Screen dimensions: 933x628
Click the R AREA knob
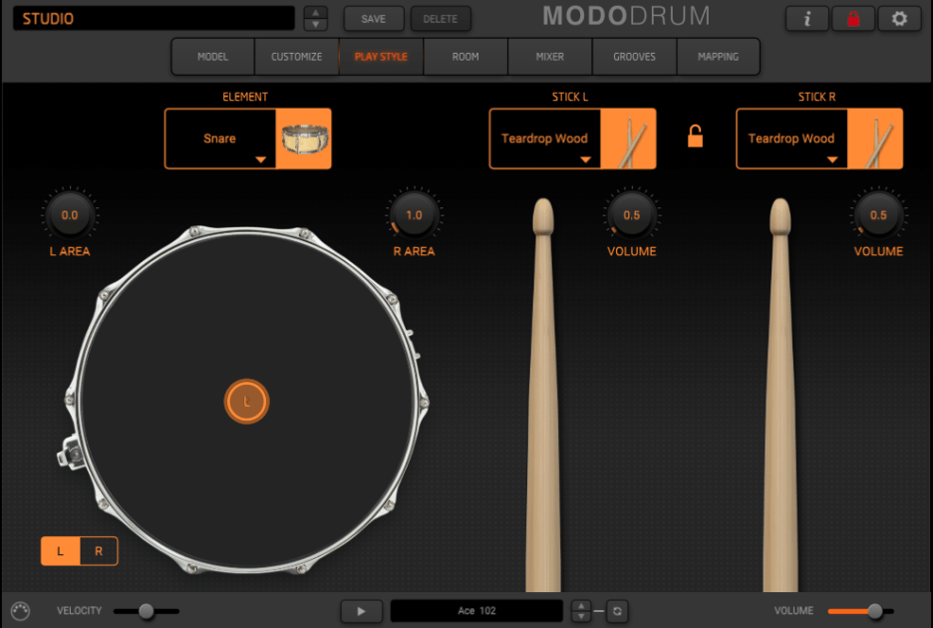coord(414,215)
